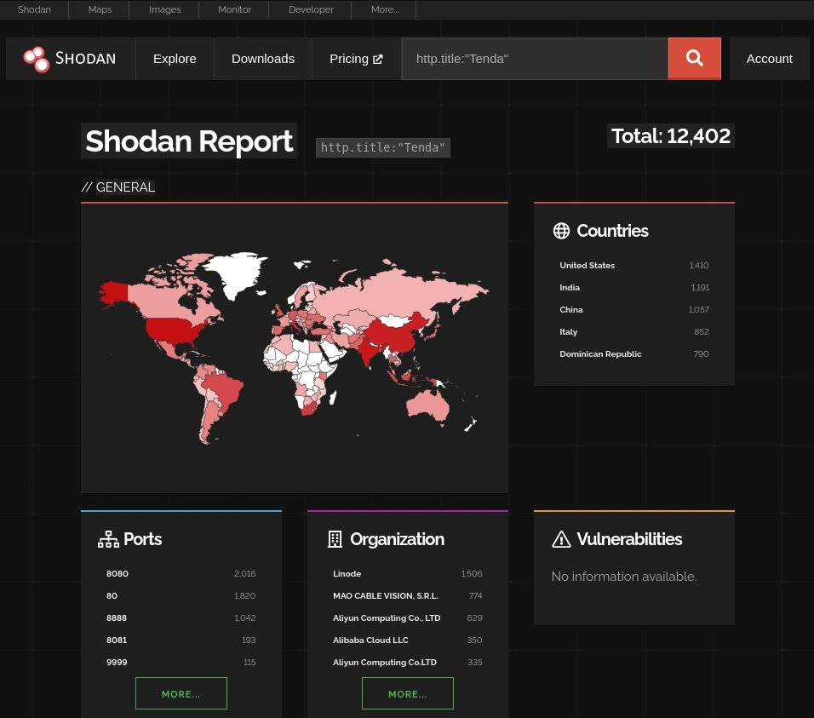Image resolution: width=814 pixels, height=718 pixels.
Task: Click the search query input field
Action: [x=536, y=59]
